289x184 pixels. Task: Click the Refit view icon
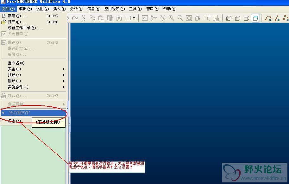[189, 18]
